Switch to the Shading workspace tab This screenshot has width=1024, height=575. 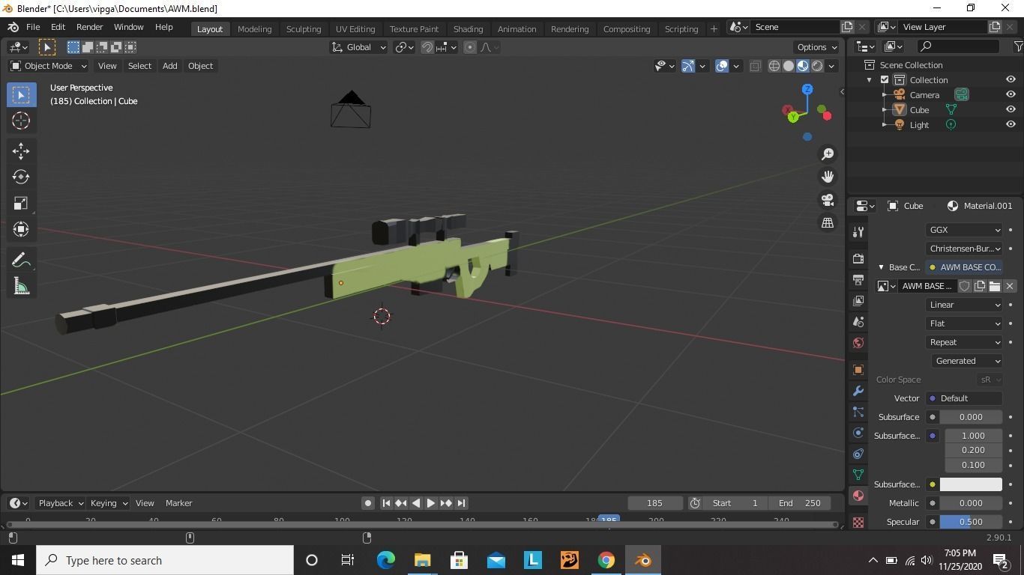[468, 29]
